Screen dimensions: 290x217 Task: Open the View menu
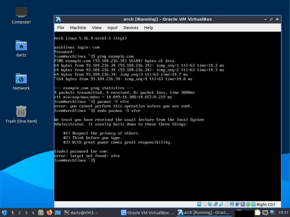tap(97, 28)
